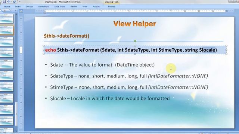Select the Slides tab icon in thumbnail pane

click(x=4, y=11)
